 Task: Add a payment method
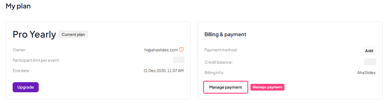369,51
